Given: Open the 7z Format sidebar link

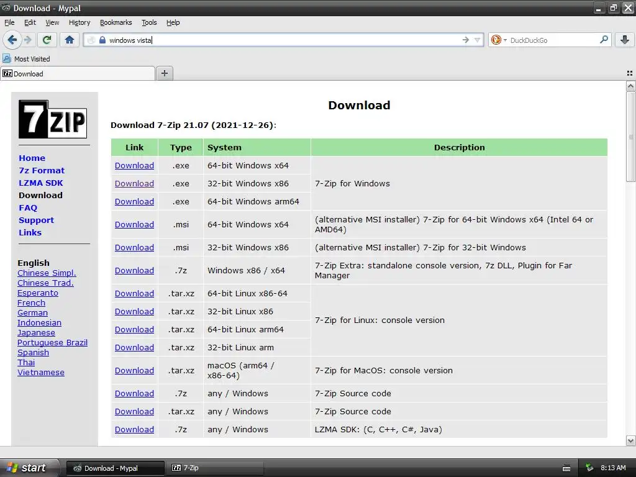Looking at the screenshot, I should 42,170.
